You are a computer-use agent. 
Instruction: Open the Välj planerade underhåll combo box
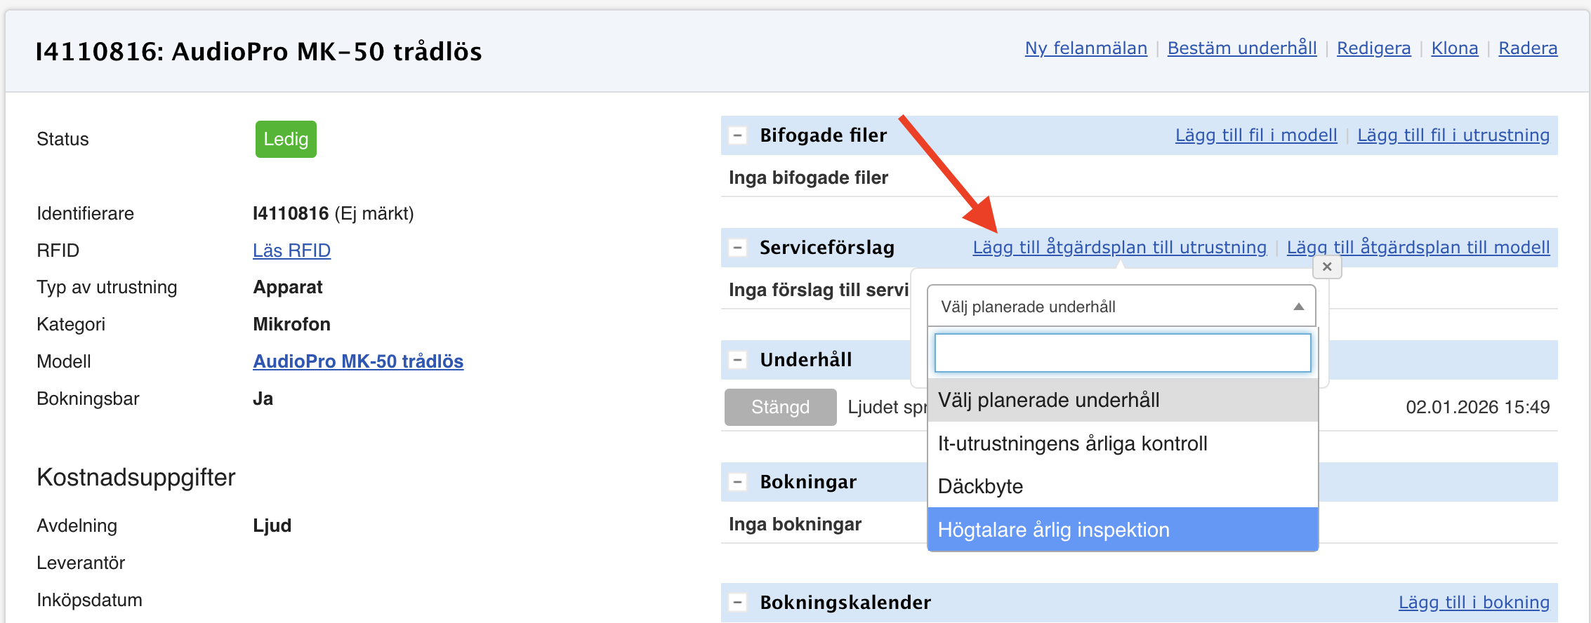pyautogui.click(x=1121, y=307)
